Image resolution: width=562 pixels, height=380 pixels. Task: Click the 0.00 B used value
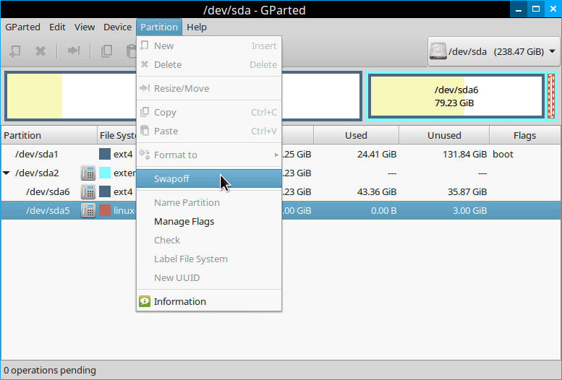coord(384,211)
